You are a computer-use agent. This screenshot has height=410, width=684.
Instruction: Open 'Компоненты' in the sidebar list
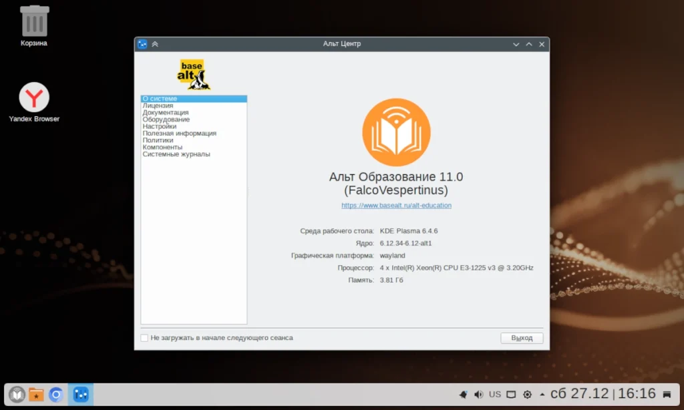194,148
